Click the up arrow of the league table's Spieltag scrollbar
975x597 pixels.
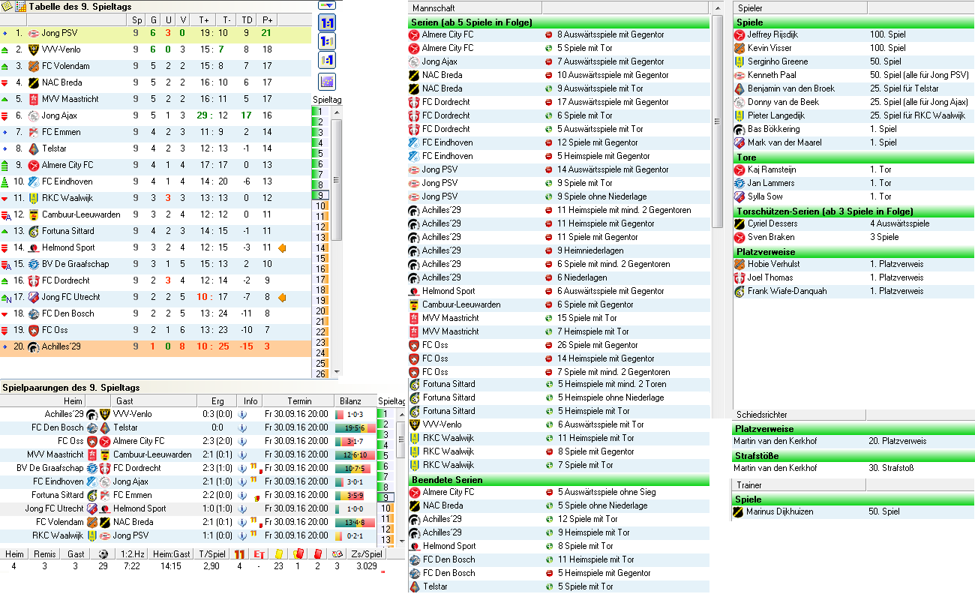tap(337, 112)
